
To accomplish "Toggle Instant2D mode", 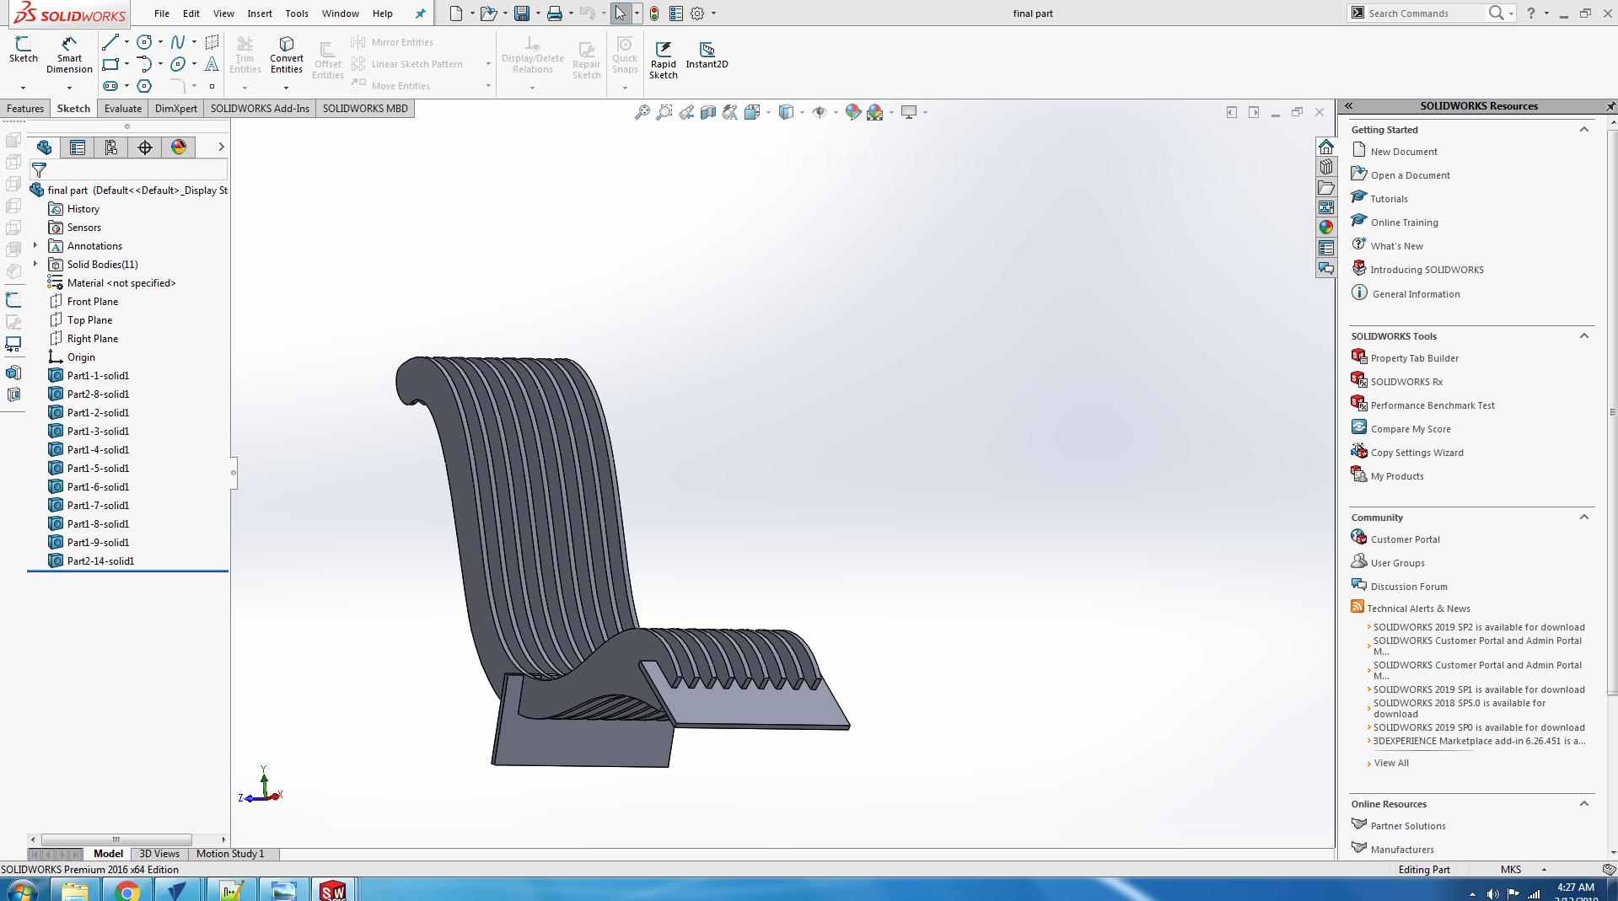I will [x=707, y=56].
